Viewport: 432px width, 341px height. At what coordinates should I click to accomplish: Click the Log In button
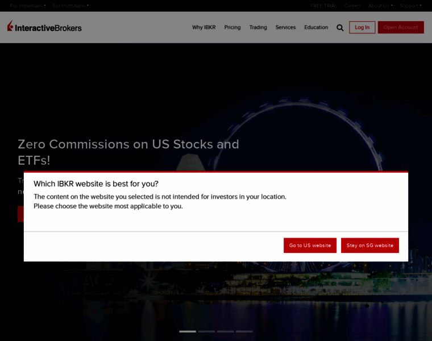tap(362, 27)
